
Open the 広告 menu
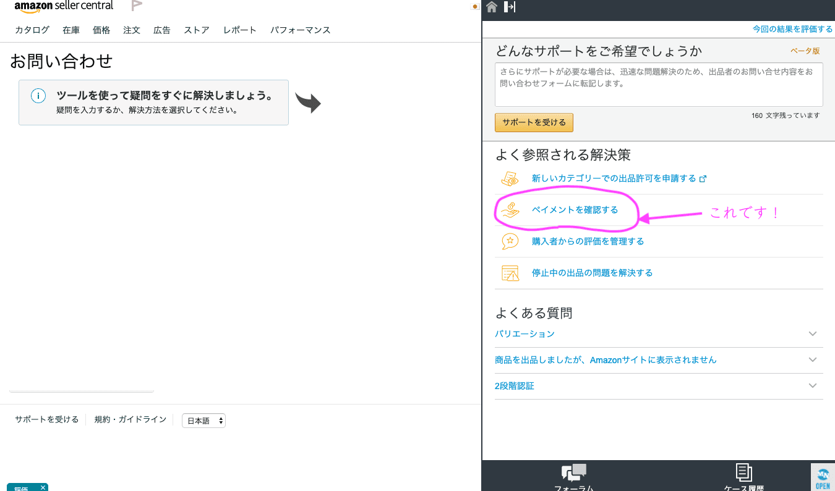pos(162,30)
